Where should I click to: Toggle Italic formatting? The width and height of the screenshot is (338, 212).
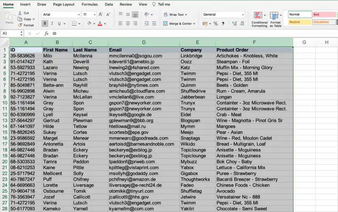point(52,23)
